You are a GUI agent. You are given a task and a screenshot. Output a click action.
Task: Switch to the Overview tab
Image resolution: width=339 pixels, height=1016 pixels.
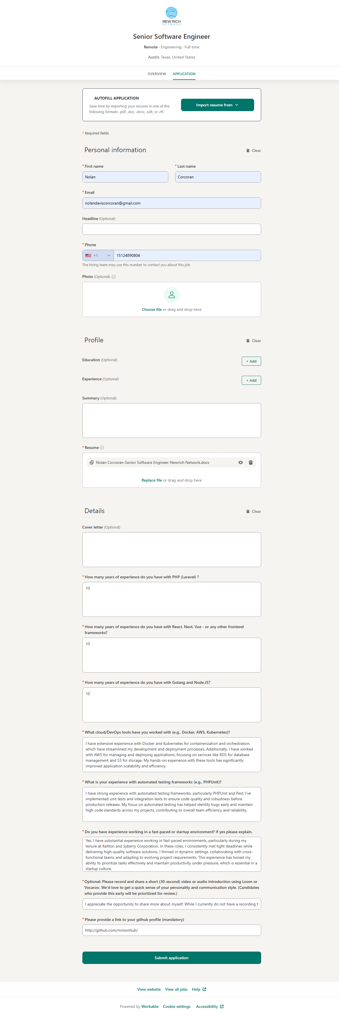pyautogui.click(x=157, y=74)
